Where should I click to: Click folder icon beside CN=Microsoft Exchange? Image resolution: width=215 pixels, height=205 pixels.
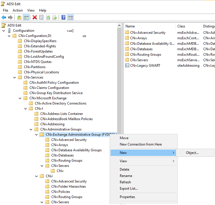tap(25, 98)
